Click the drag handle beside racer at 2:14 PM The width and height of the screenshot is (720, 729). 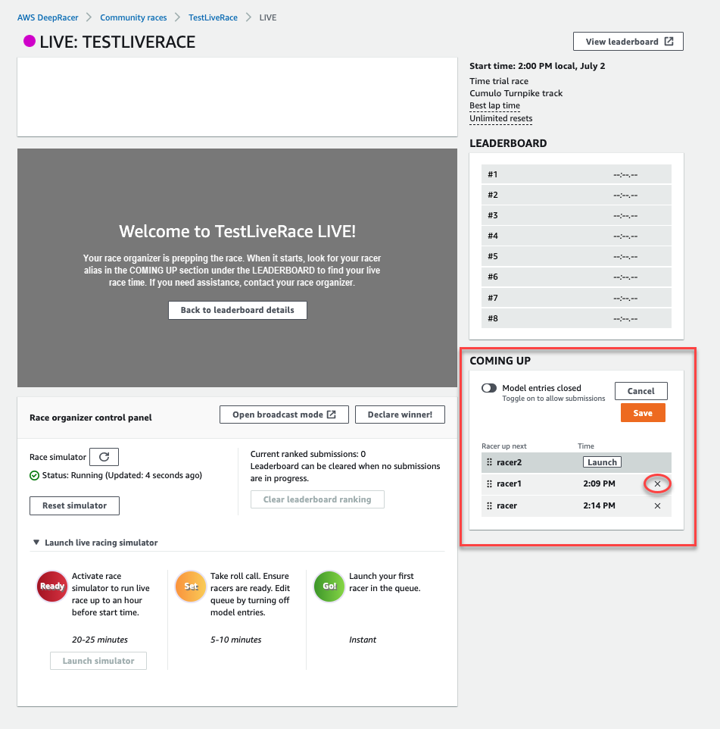click(x=489, y=505)
